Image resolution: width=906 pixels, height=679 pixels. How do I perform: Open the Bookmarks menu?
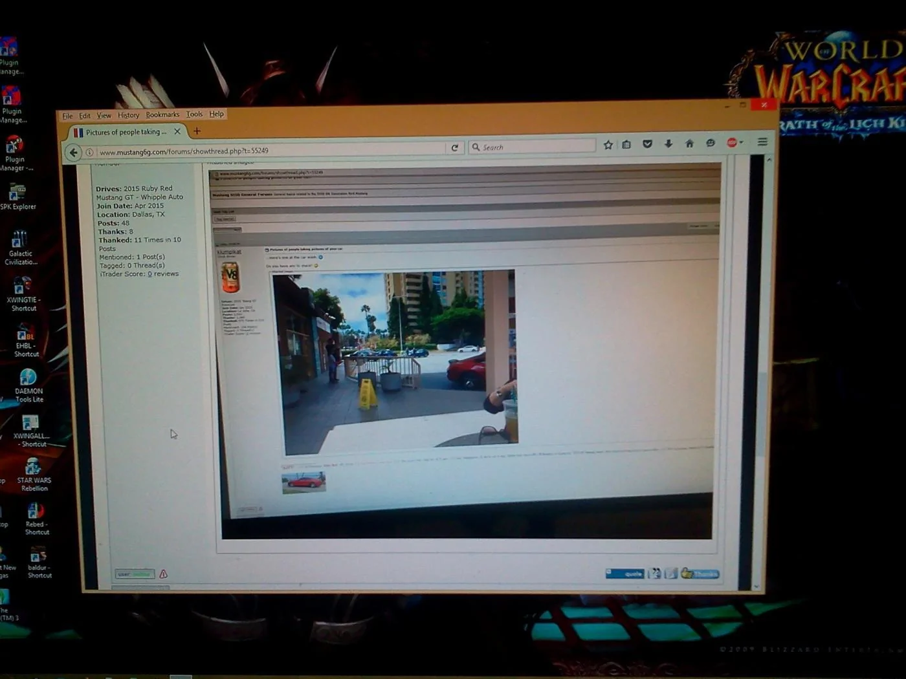(162, 114)
